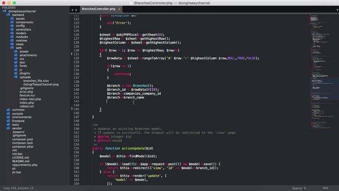Place cursor on line 143 in editor
Viewport: 339px width, 191px height.
click(x=194, y=101)
